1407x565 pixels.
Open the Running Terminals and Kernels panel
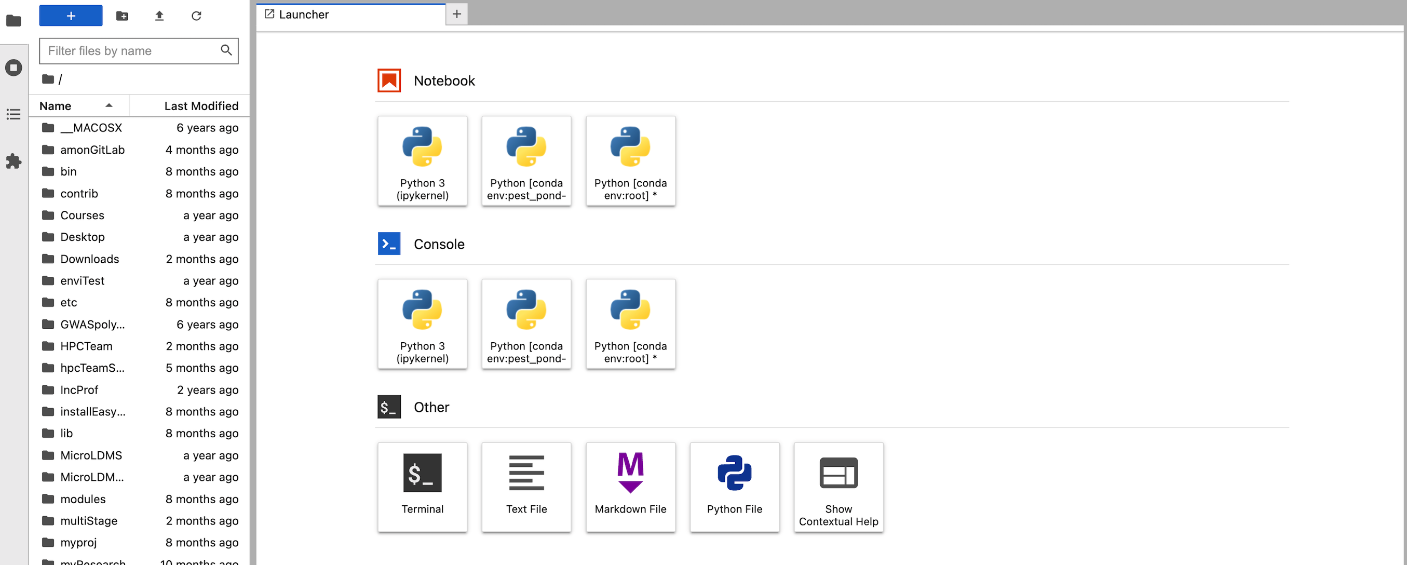click(x=13, y=68)
